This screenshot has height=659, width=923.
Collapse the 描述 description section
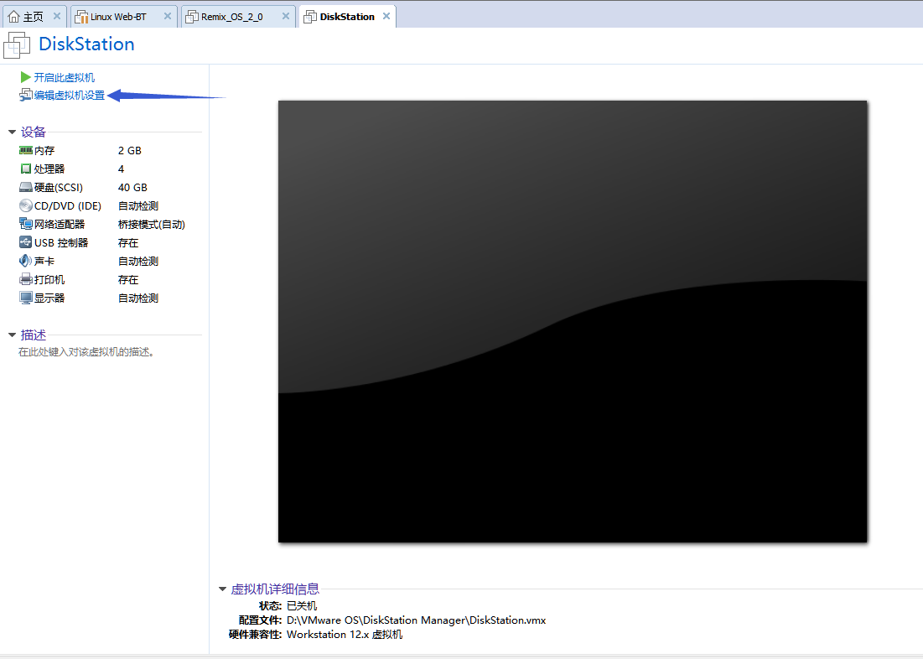tap(12, 335)
